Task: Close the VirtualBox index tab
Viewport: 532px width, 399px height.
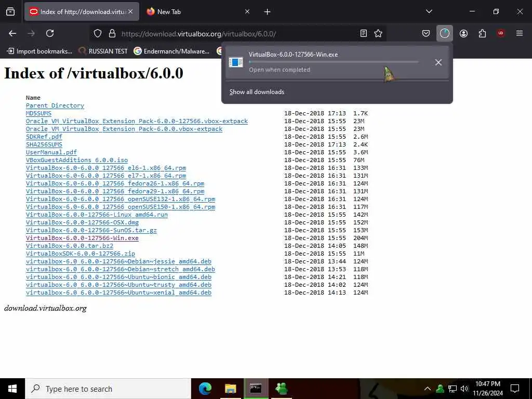Action: [x=130, y=11]
